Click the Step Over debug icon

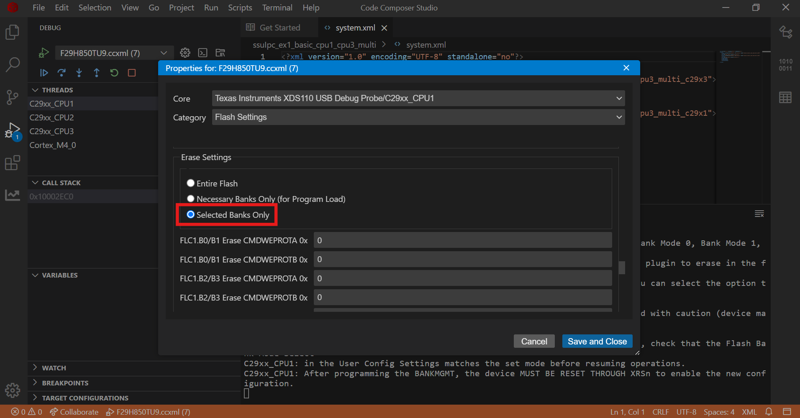coord(62,72)
